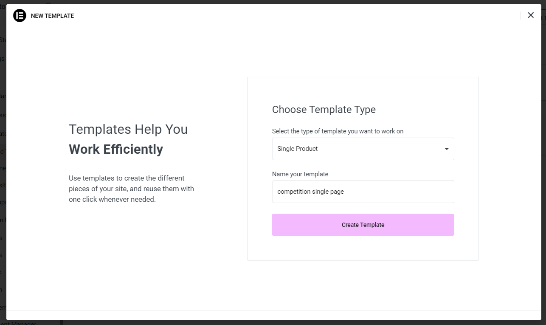Focus the 'competition single page' name field

click(363, 192)
